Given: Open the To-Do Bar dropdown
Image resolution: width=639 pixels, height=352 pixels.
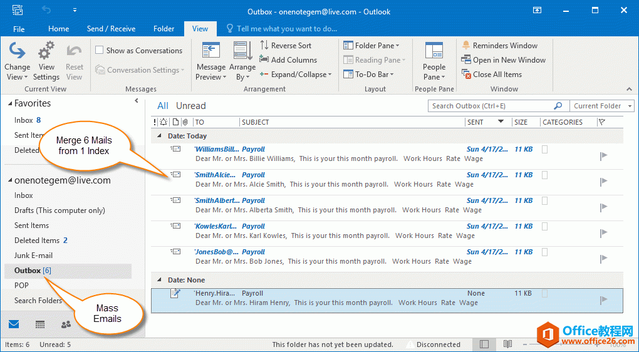Looking at the screenshot, I should click(x=369, y=74).
